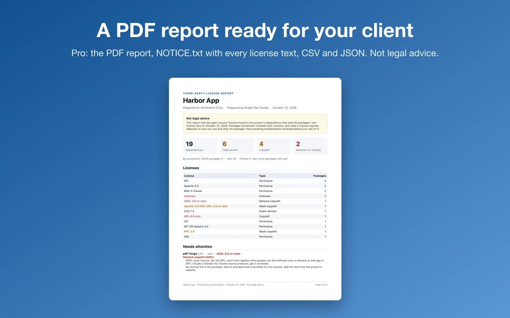
Task: Click the "A PDF report ready for your client" headline
Action: 255,30
